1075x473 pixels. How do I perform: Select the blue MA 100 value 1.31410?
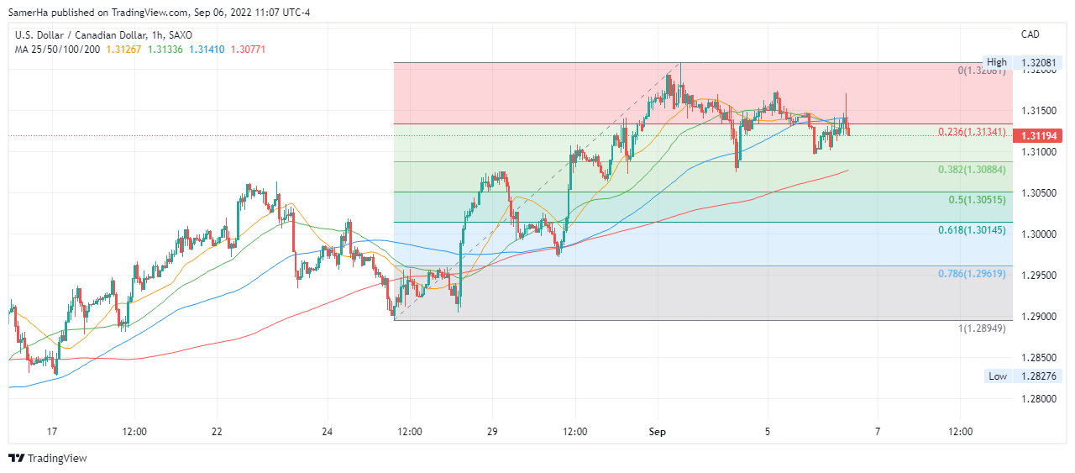pyautogui.click(x=207, y=49)
